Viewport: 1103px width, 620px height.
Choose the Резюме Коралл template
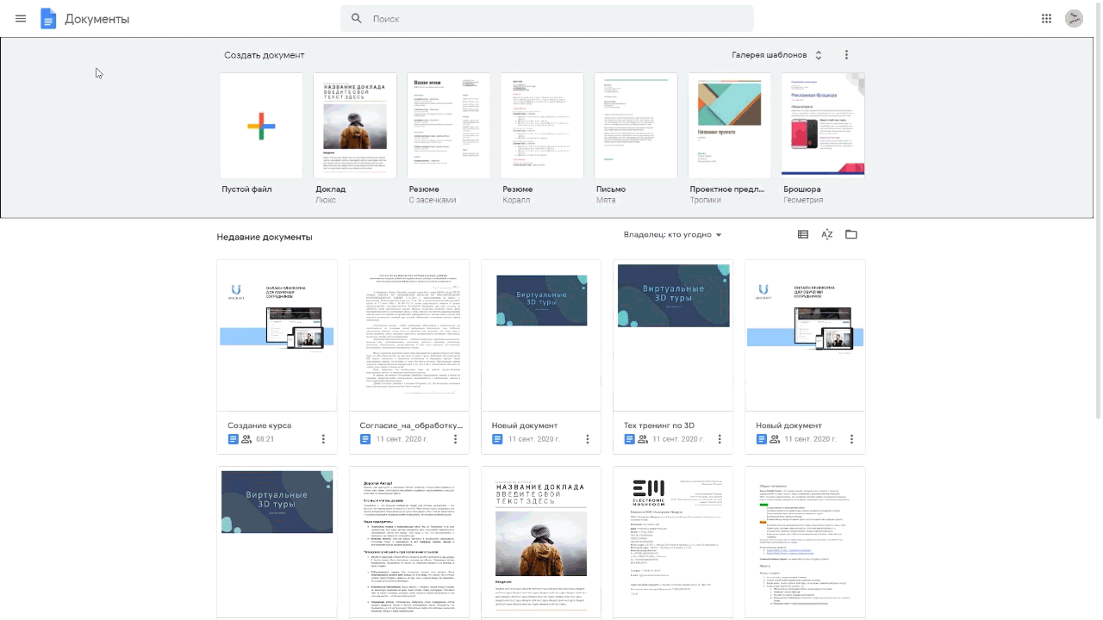click(x=542, y=126)
